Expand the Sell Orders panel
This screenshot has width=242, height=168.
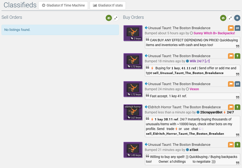[116, 18]
